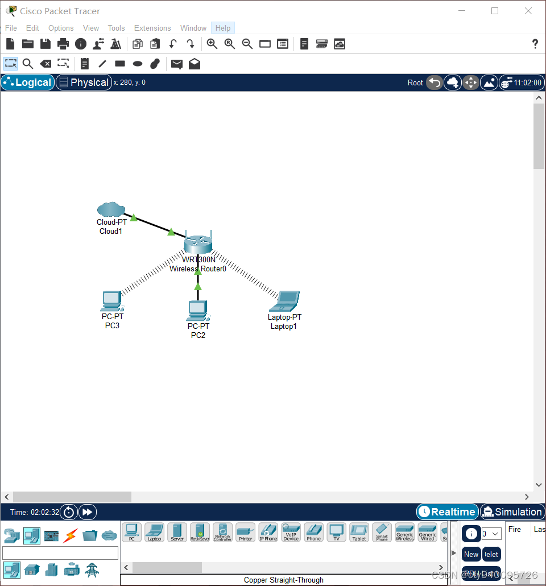Click the Move Object icon
The width and height of the screenshot is (546, 586).
[471, 82]
